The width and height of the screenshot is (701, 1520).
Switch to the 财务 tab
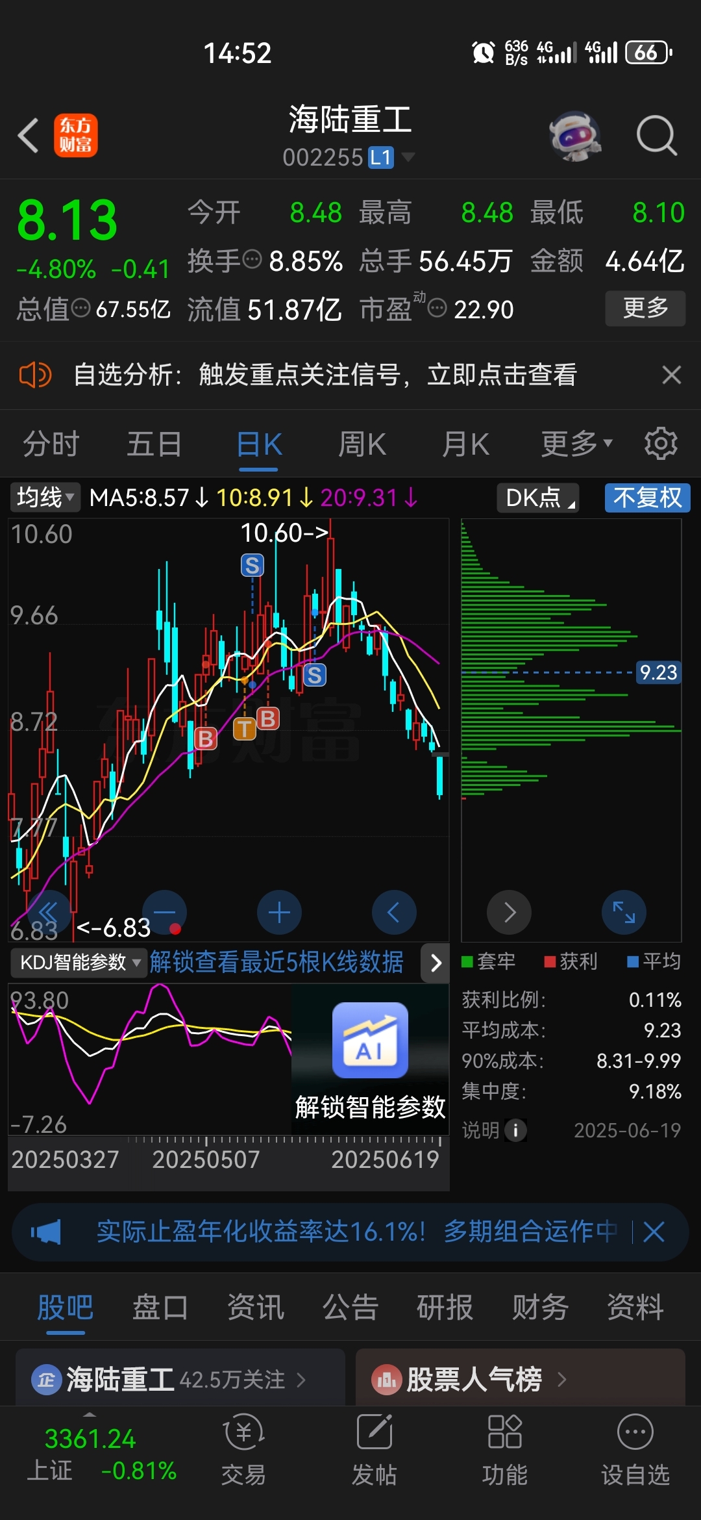point(540,1307)
